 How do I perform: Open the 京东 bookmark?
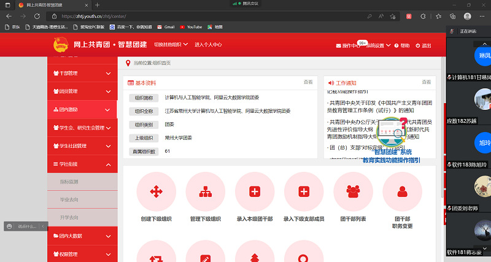12,27
